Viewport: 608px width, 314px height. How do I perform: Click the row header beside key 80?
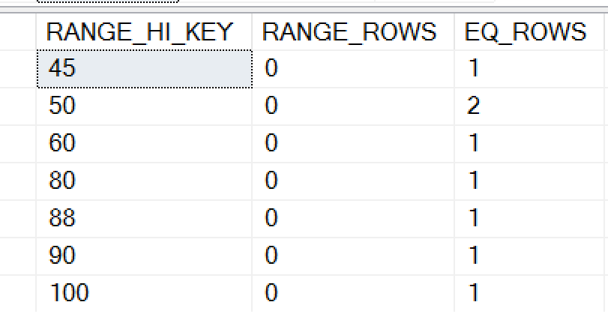[18, 180]
